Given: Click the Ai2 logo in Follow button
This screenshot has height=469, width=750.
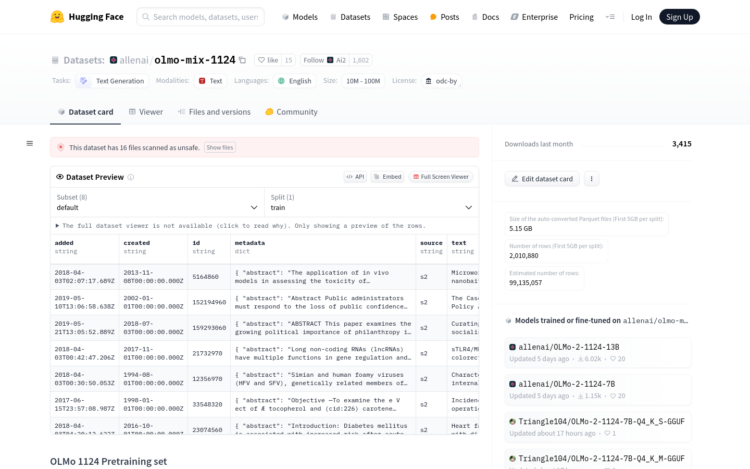Looking at the screenshot, I should coord(330,60).
